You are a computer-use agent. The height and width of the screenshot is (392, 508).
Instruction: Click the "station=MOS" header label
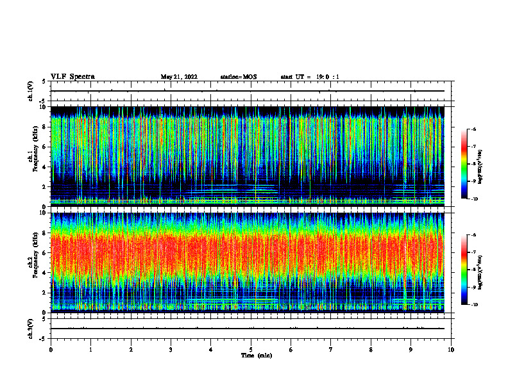[239, 77]
